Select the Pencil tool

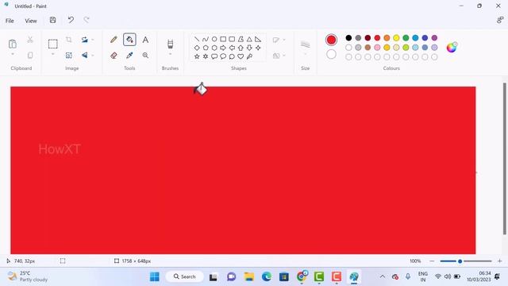[114, 40]
